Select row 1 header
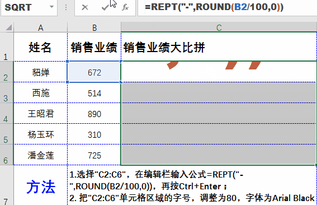Screen dimensions: 317x205 point(7,46)
